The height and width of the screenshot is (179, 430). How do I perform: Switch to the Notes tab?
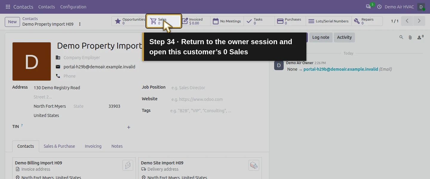click(117, 146)
